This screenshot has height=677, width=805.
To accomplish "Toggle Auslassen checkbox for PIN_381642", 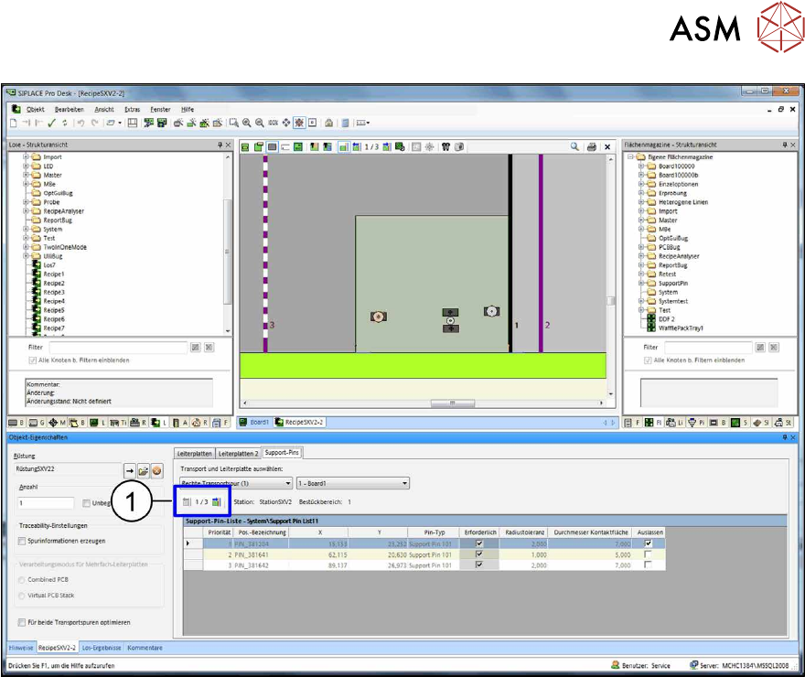I will tap(649, 564).
